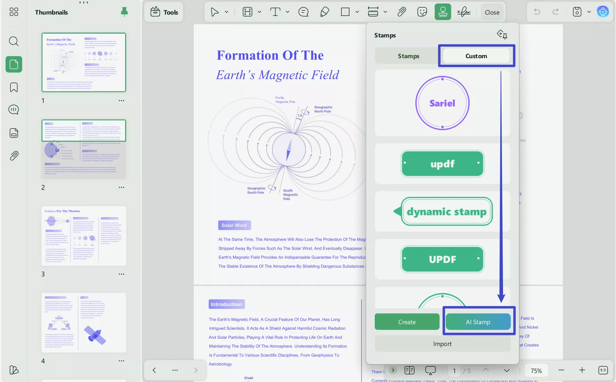Redo the last action
Image resolution: width=616 pixels, height=382 pixels.
555,12
